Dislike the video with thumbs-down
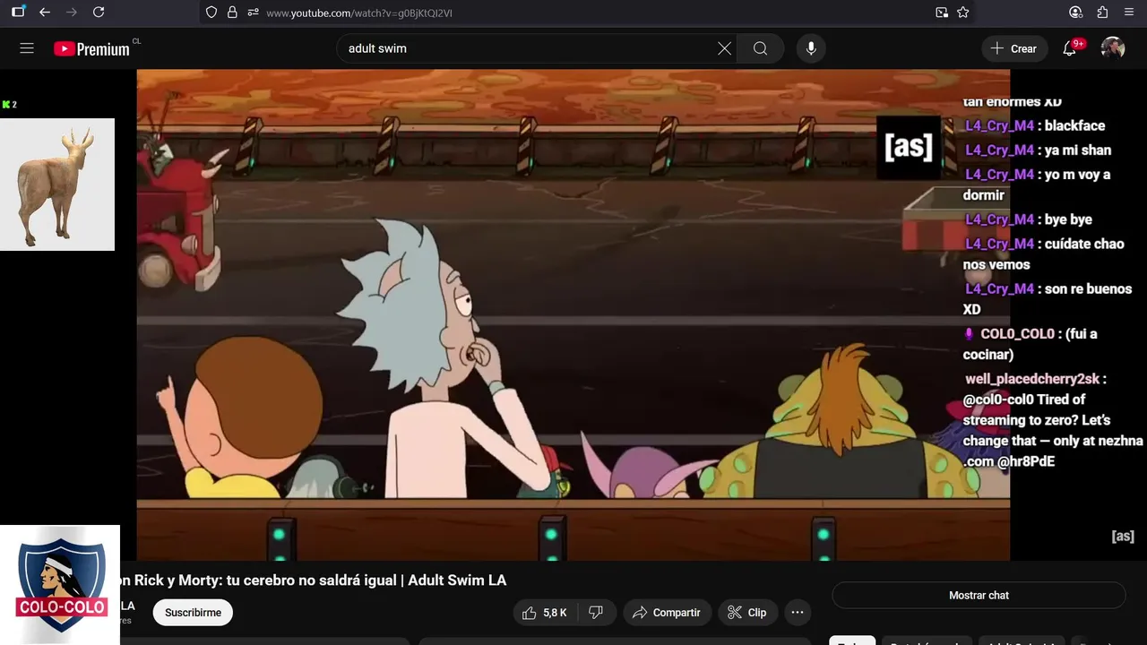1147x645 pixels. click(596, 613)
